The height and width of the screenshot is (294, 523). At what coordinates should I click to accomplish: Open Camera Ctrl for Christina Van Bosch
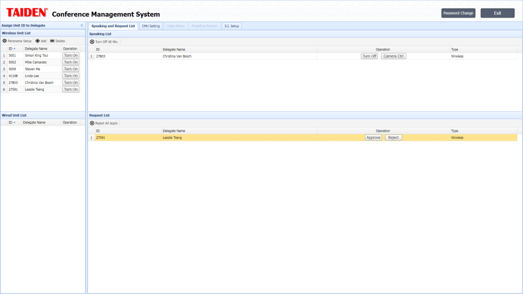(x=393, y=56)
